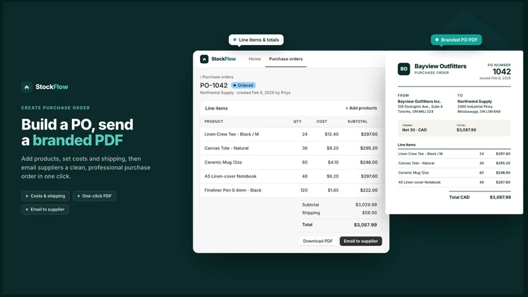
Task: Click the QTY column header
Action: (x=298, y=121)
